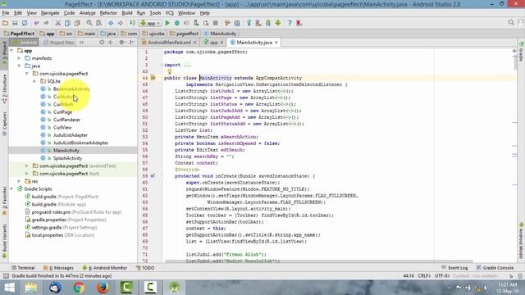
Task: Click the Save All toolbar icon
Action: [15, 23]
